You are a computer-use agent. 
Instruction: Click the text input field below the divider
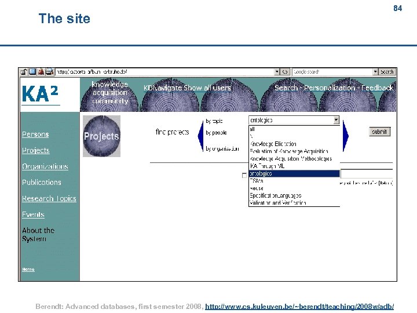point(367,174)
